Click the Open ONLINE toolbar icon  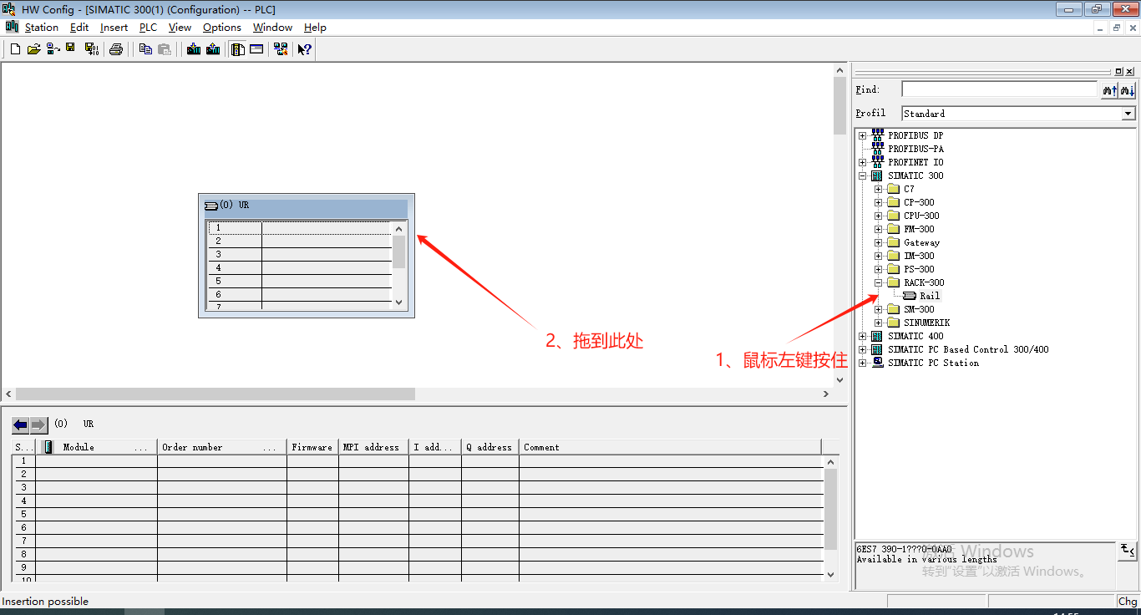tap(53, 49)
